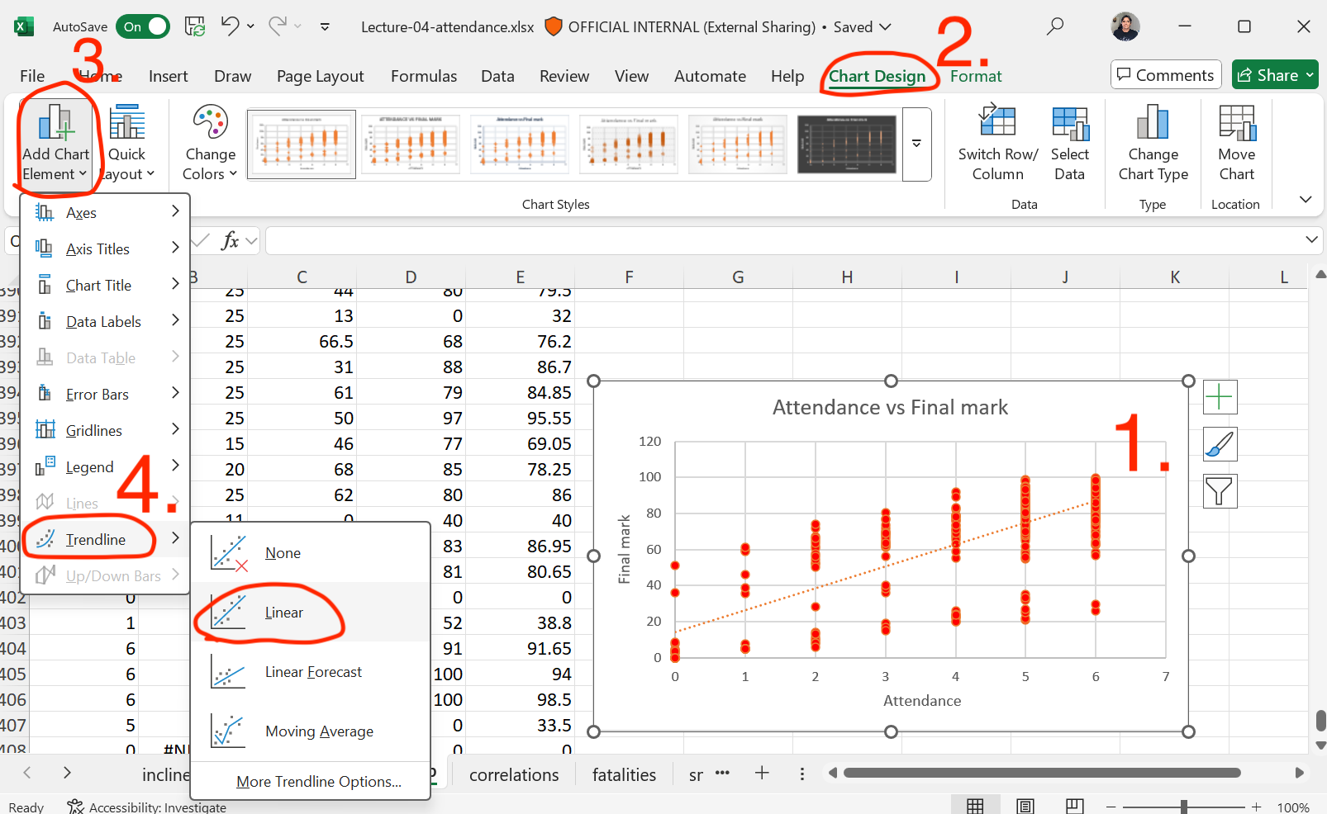Open the Quick Layout gallery
1327x814 pixels.
tap(127, 142)
